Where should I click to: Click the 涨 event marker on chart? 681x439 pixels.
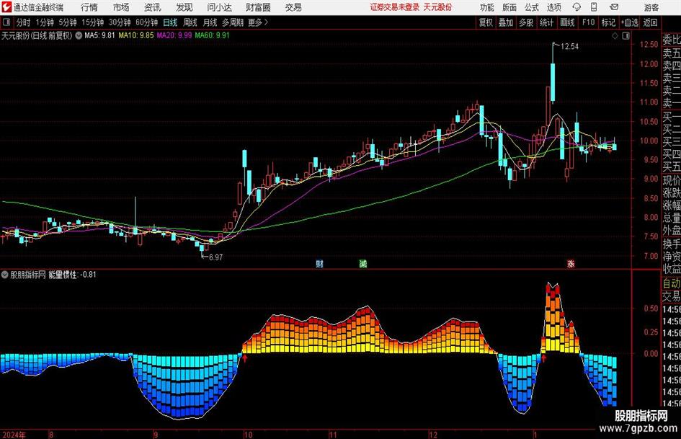(x=571, y=264)
